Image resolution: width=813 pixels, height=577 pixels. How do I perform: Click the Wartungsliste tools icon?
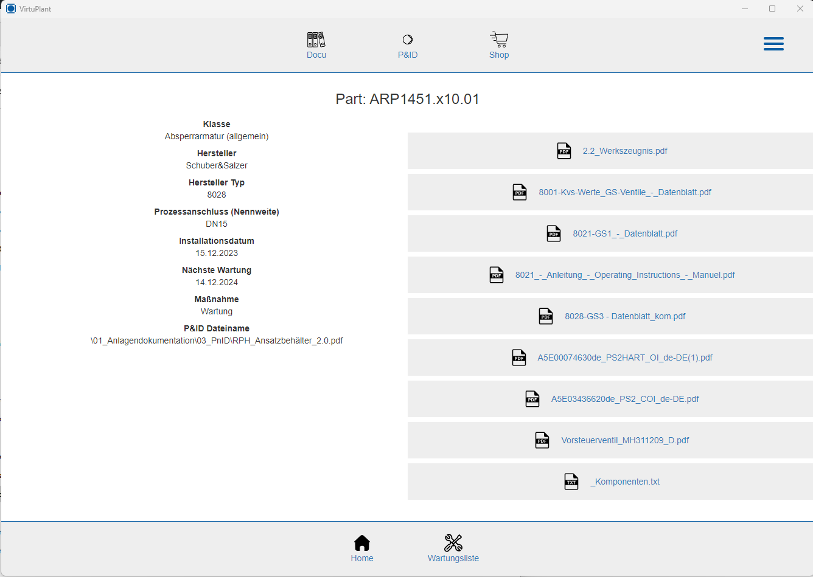coord(453,542)
